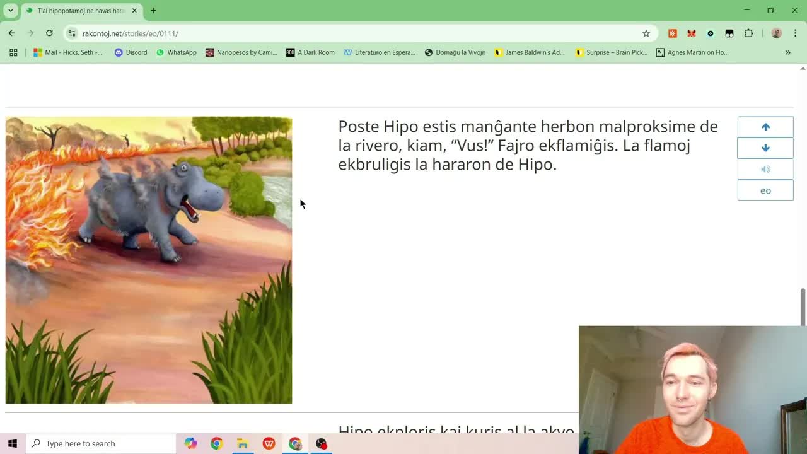
Task: Open Agnes Martin on Ho bookmark
Action: [x=692, y=52]
